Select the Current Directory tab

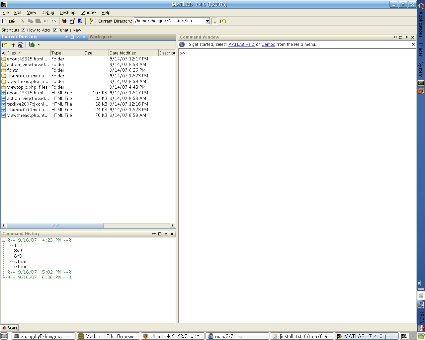(x=20, y=37)
